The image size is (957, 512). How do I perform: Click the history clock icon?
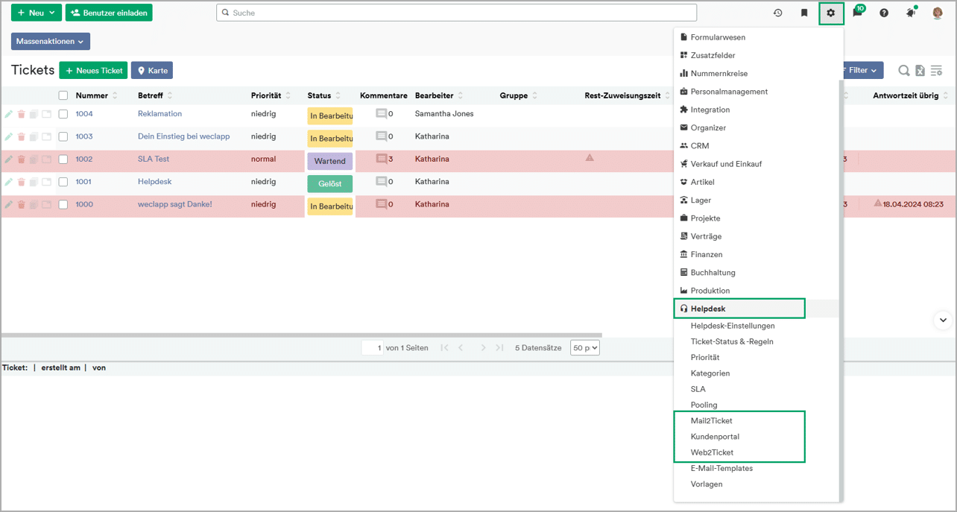coord(777,13)
